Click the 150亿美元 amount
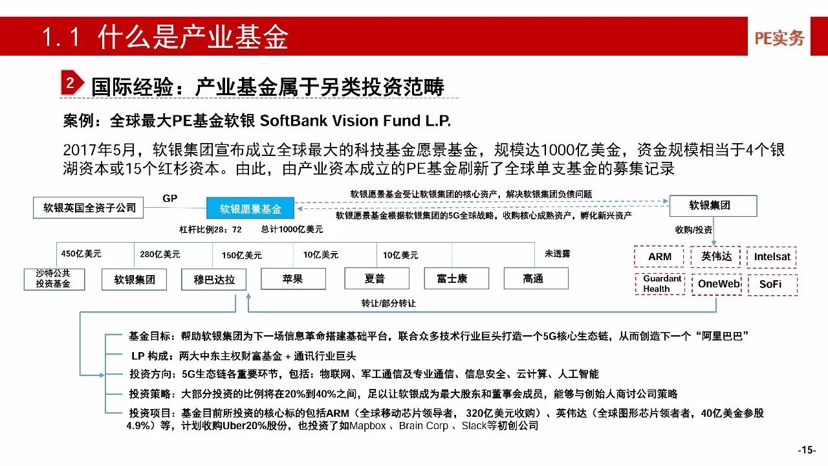Image resolution: width=828 pixels, height=466 pixels. tap(242, 255)
